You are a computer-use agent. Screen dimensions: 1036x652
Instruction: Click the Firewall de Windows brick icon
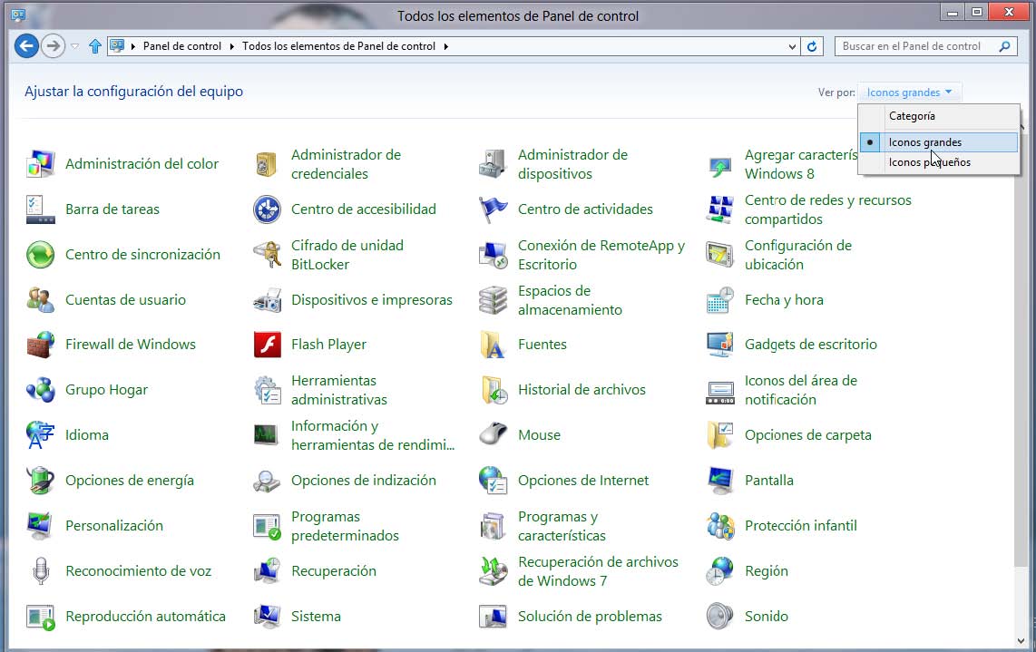point(40,345)
